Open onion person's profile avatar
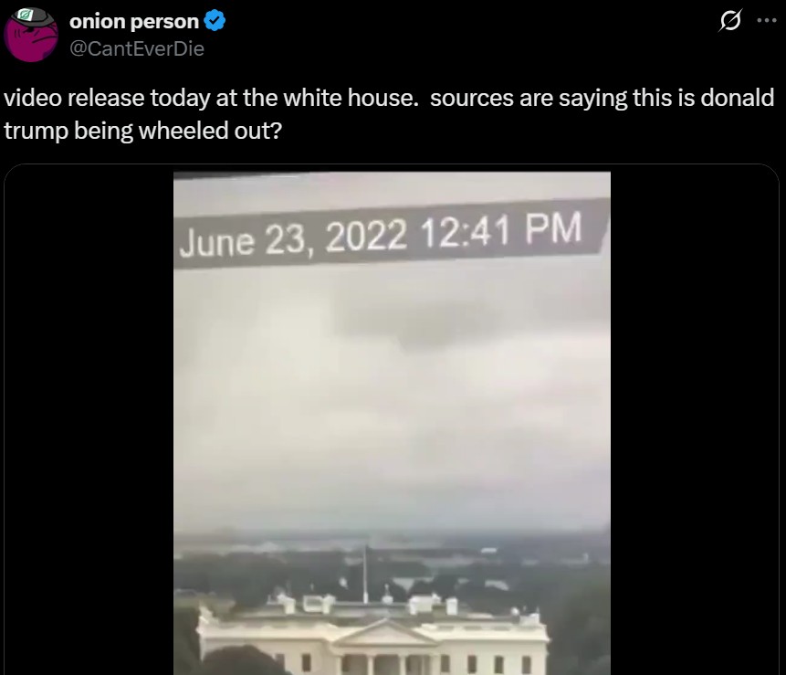This screenshot has height=675, width=786. [31, 35]
